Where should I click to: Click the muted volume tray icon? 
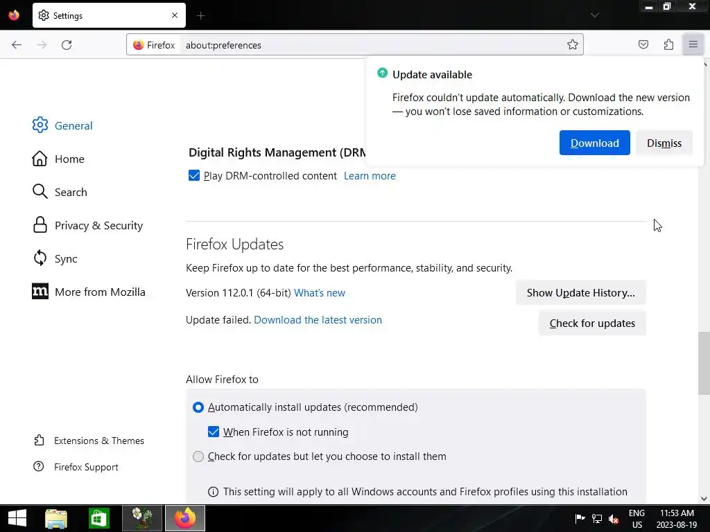pyautogui.click(x=614, y=519)
